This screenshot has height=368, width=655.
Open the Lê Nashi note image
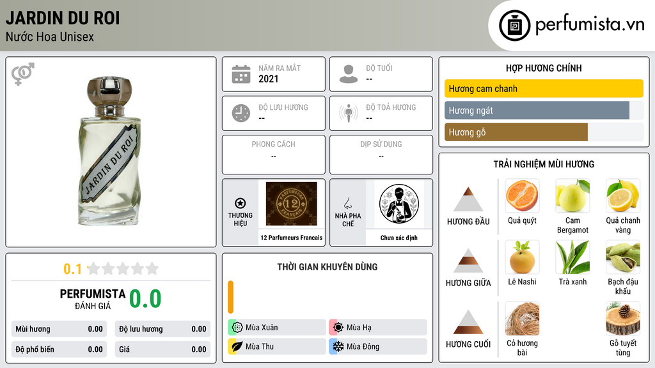pos(522,257)
